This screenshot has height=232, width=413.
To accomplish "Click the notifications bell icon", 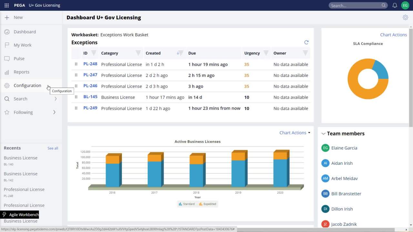I will tap(395, 5).
